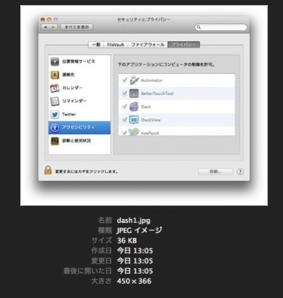Select the プライバシー (Privacy) tab
283x298 pixels.
[x=184, y=45]
